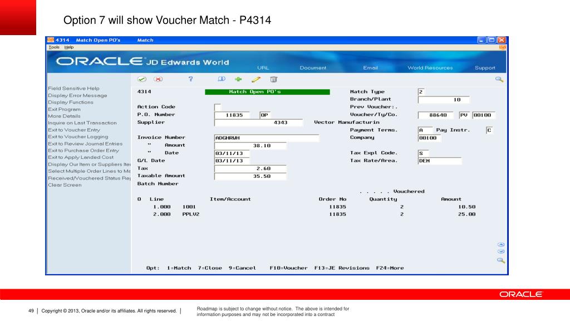570x321 pixels.
Task: Click Display Our Item or Suppliers link
Action: [x=89, y=164]
